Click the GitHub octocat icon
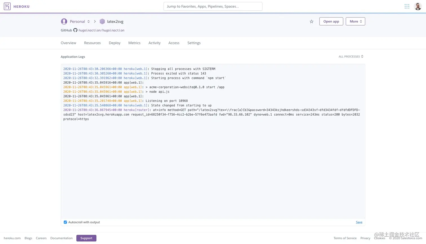The width and height of the screenshot is (426, 244). tap(75, 30)
